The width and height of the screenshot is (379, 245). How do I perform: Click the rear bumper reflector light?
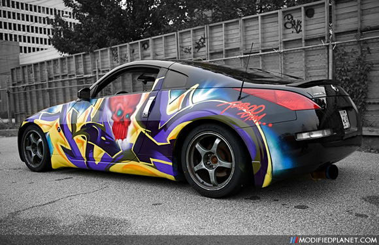click(314, 135)
